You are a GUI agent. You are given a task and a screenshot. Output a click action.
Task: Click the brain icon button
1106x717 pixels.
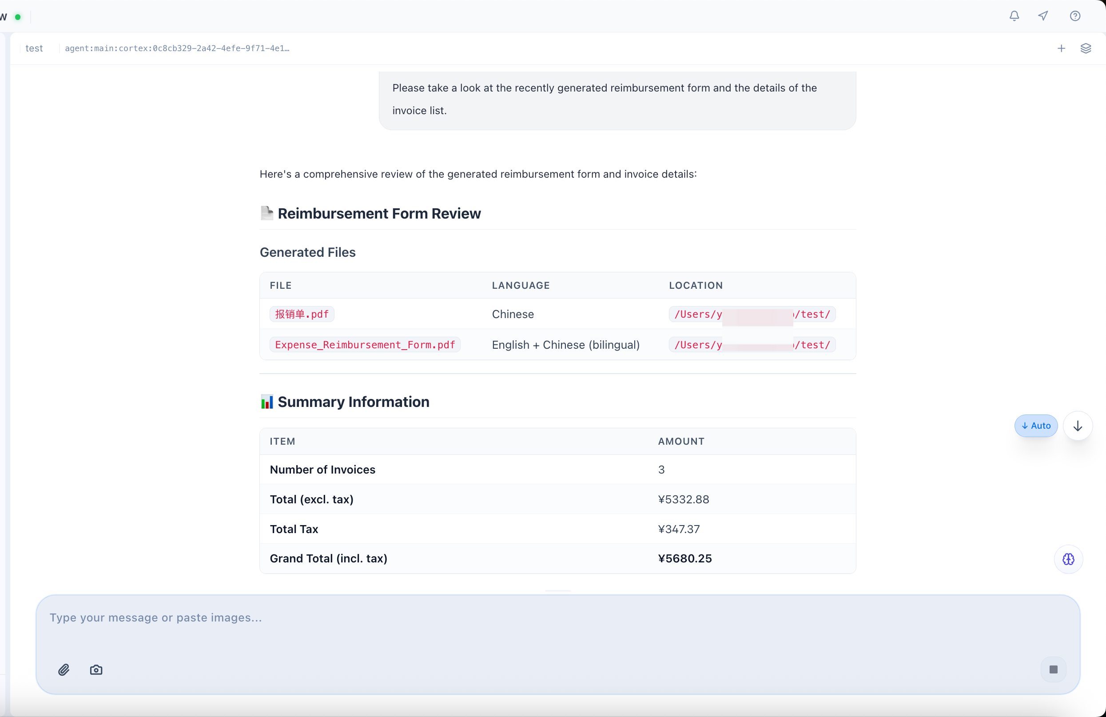point(1068,559)
